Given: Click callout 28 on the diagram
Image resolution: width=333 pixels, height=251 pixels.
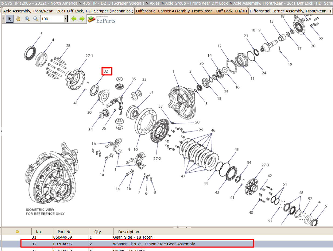Looking at the screenshot, I should [x=68, y=46].
